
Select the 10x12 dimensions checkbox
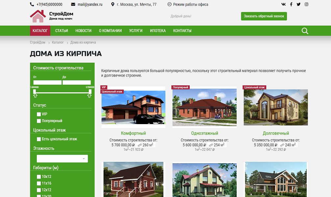click(39, 177)
